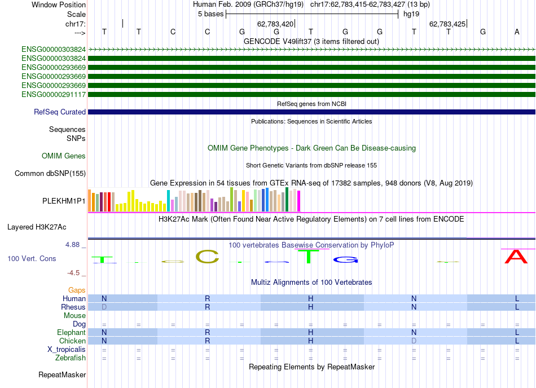Viewport: 536px width, 388px height.
Task: Click amino acid D in Chicken row
Action: (414, 341)
